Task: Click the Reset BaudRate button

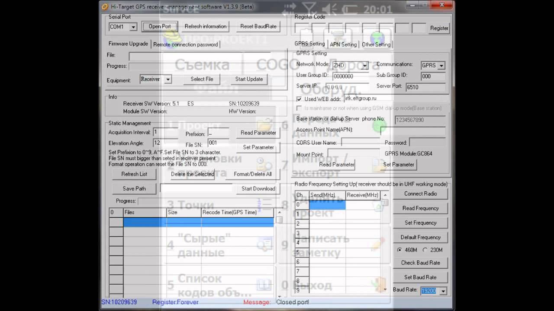Action: point(258,26)
